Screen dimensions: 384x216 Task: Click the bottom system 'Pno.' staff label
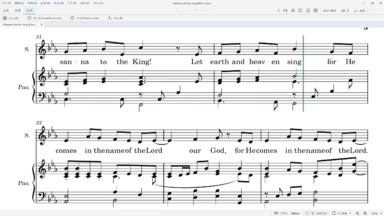[x=24, y=183]
